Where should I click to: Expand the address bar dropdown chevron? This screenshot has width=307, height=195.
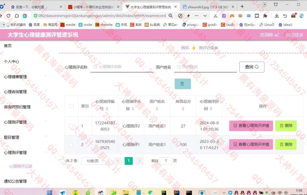[205, 16]
